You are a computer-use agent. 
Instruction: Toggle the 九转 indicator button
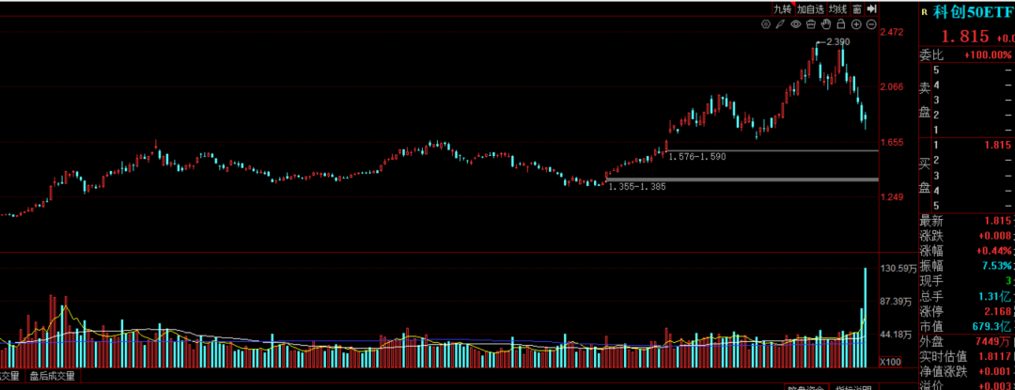click(782, 8)
